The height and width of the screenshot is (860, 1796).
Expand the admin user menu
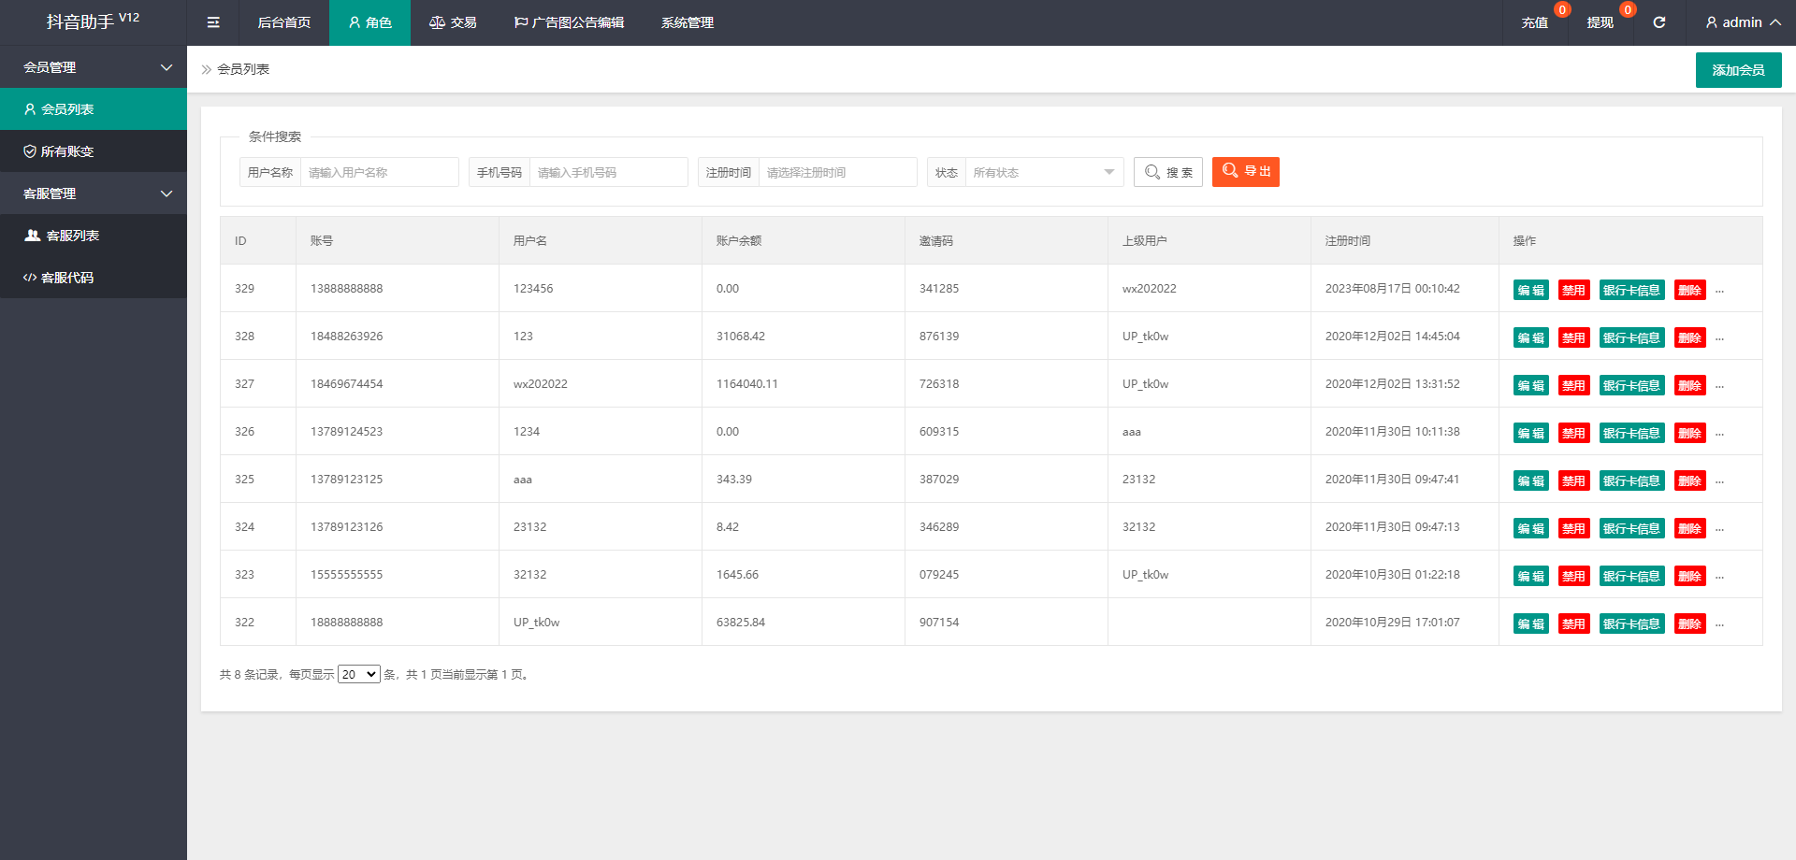pyautogui.click(x=1742, y=22)
